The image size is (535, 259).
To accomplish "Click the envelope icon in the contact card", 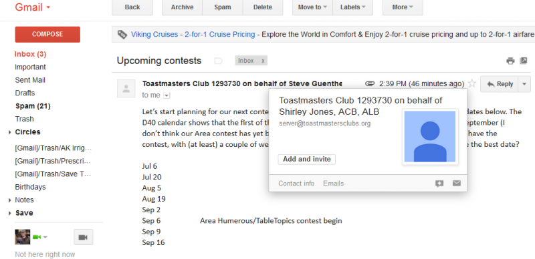I will [x=457, y=184].
